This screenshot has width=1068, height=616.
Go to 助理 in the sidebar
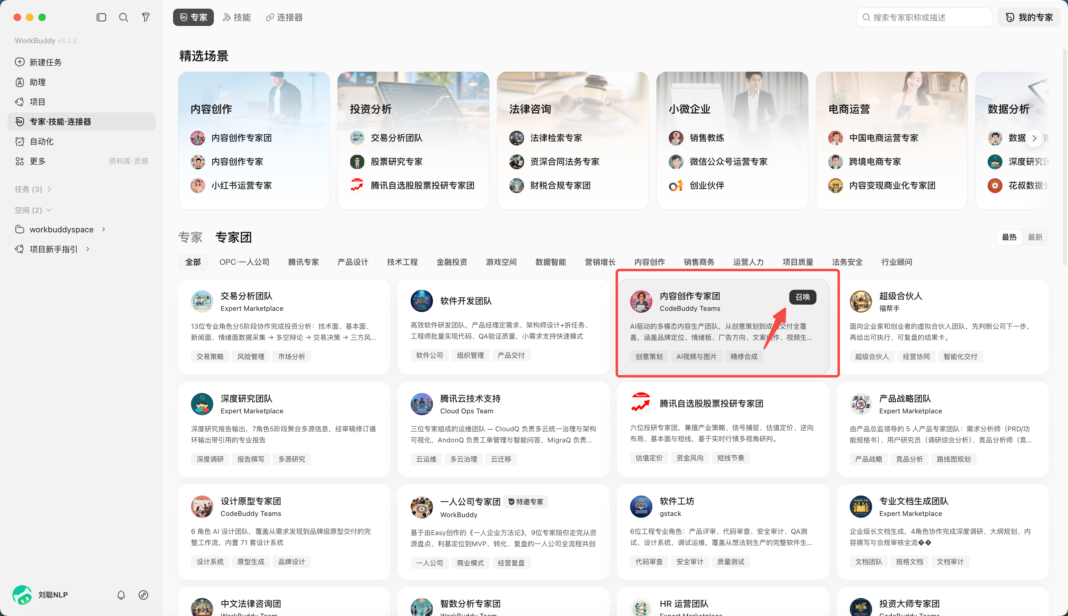tap(81, 82)
